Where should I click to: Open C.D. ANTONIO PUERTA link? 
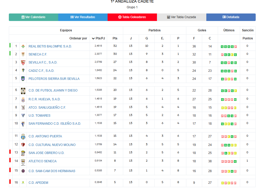pos(45,136)
